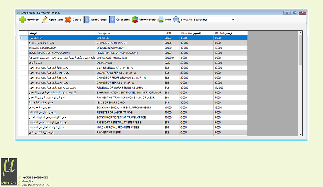Click the printer icon
Viewport: 323px width, 187px height.
tap(161, 20)
